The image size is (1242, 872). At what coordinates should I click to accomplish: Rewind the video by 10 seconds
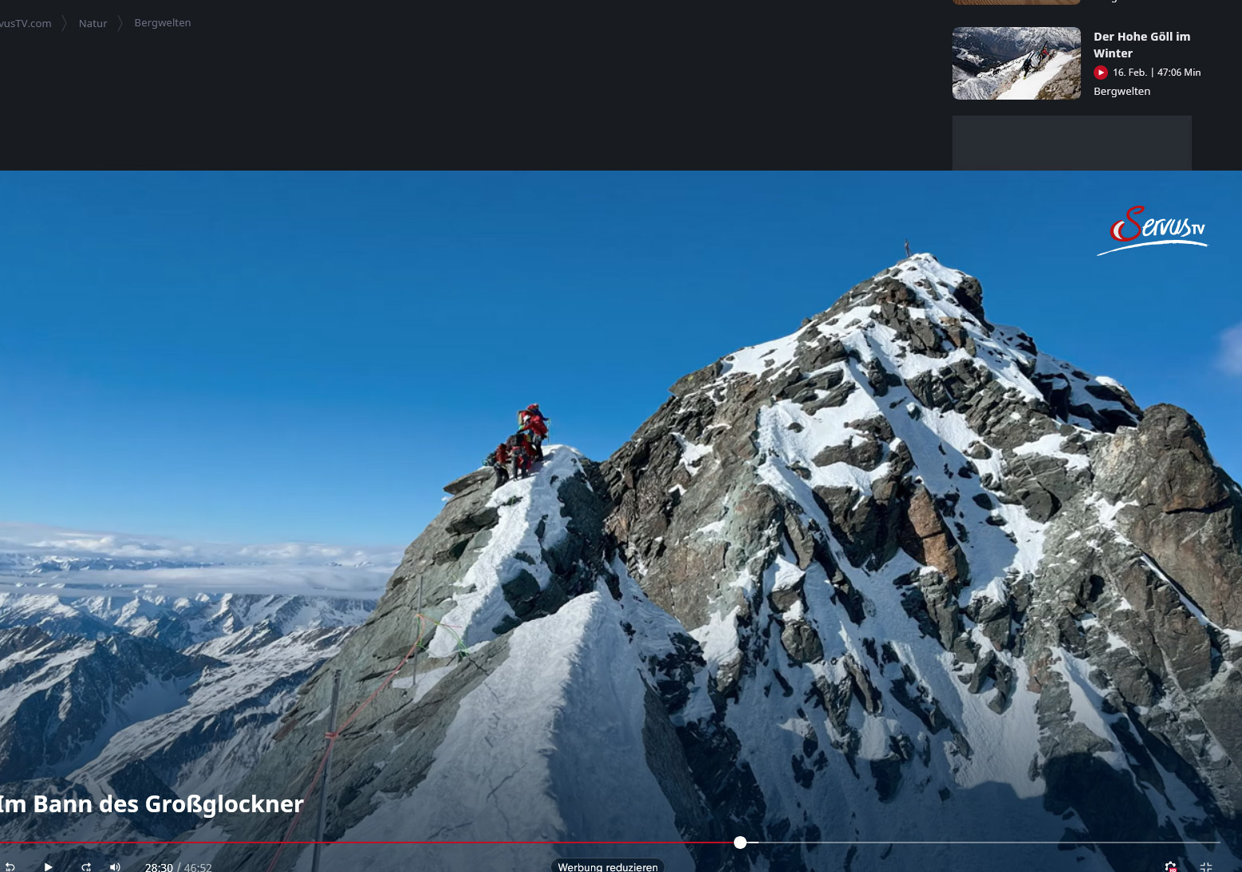pyautogui.click(x=10, y=866)
